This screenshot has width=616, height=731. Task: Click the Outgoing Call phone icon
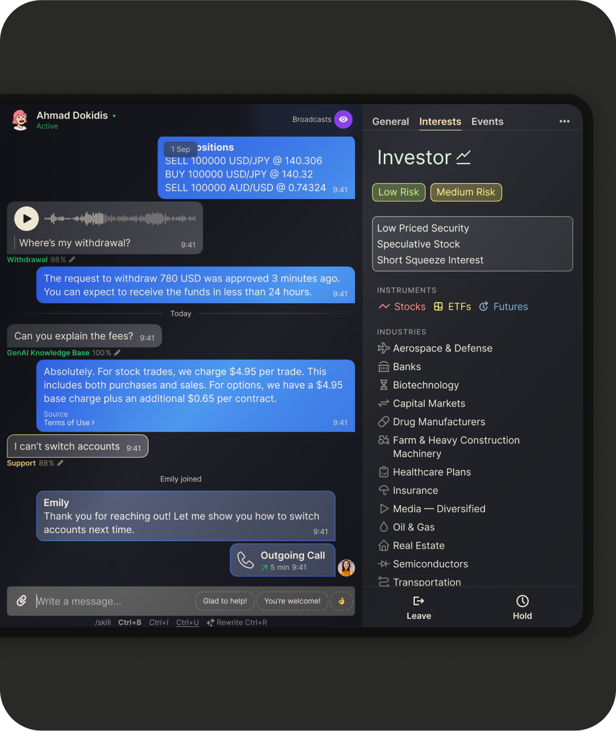[245, 560]
